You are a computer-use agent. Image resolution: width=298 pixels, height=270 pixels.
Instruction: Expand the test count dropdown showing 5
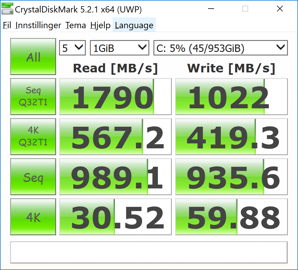[x=72, y=48]
